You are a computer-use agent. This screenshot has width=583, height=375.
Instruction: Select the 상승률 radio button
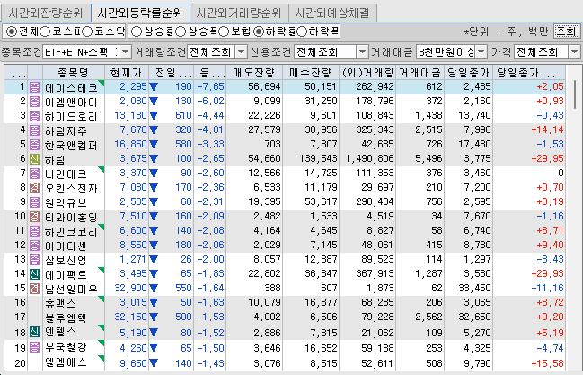tap(137, 31)
